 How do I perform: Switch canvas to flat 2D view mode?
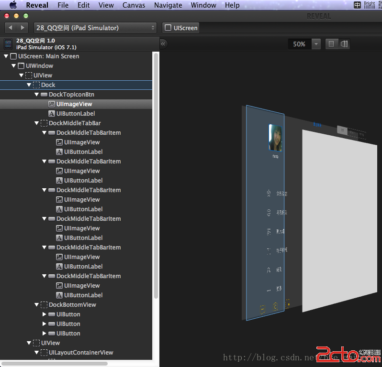coord(331,44)
